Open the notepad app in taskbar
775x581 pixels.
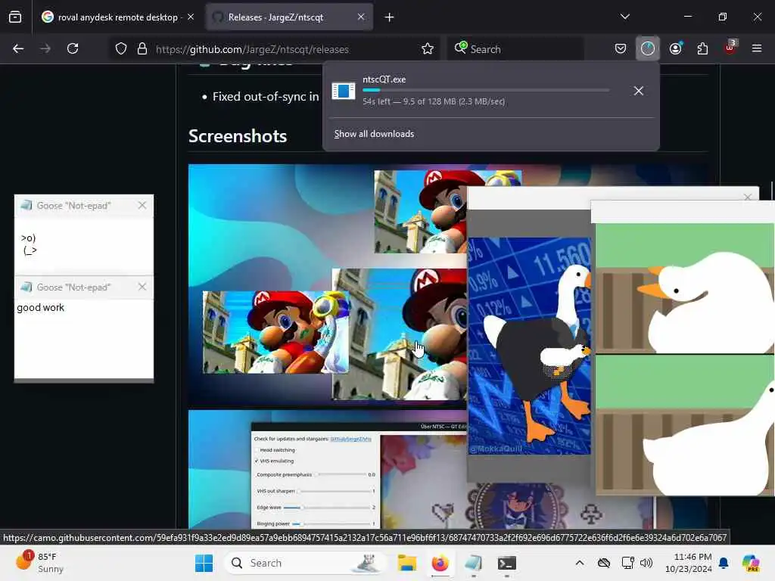click(474, 563)
